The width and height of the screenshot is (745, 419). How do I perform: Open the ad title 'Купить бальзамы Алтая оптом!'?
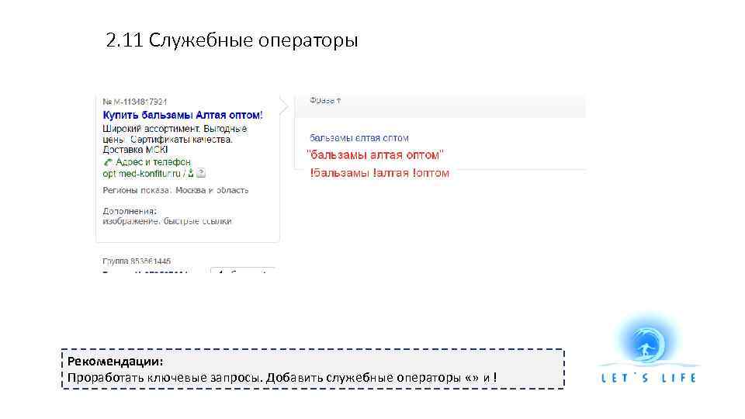(182, 115)
